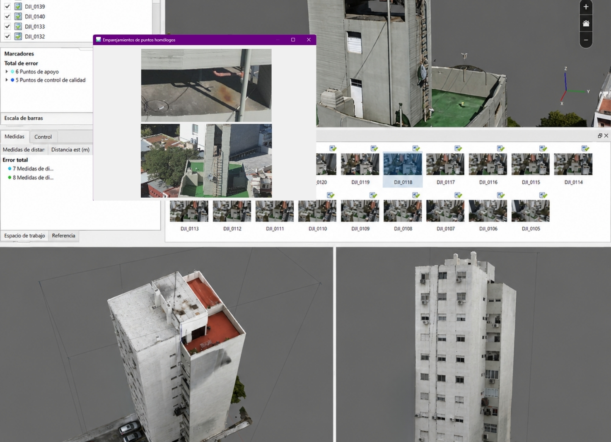This screenshot has height=442, width=611.
Task: Select the 7 Medidas de di... row
Action: pyautogui.click(x=33, y=169)
